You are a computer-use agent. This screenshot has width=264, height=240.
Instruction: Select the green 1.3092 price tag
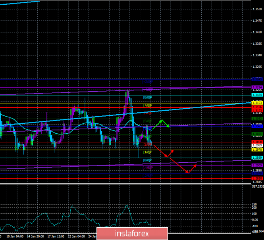point(257,119)
